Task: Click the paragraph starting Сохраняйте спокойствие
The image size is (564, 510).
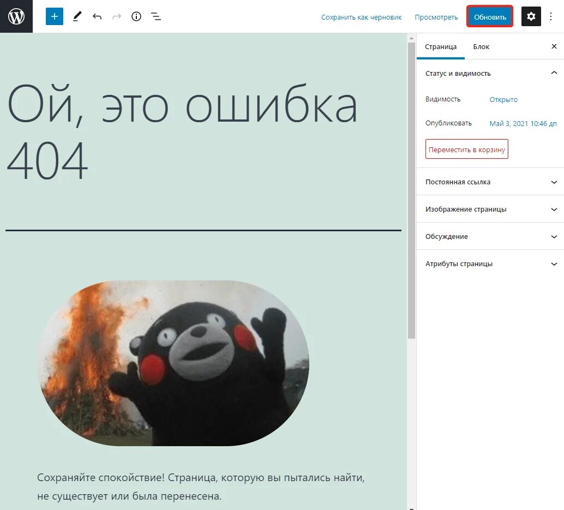Action: 201,487
